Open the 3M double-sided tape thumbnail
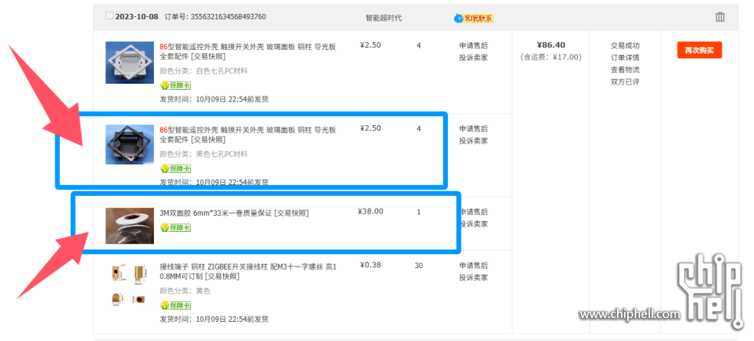This screenshot has width=754, height=341. (129, 226)
